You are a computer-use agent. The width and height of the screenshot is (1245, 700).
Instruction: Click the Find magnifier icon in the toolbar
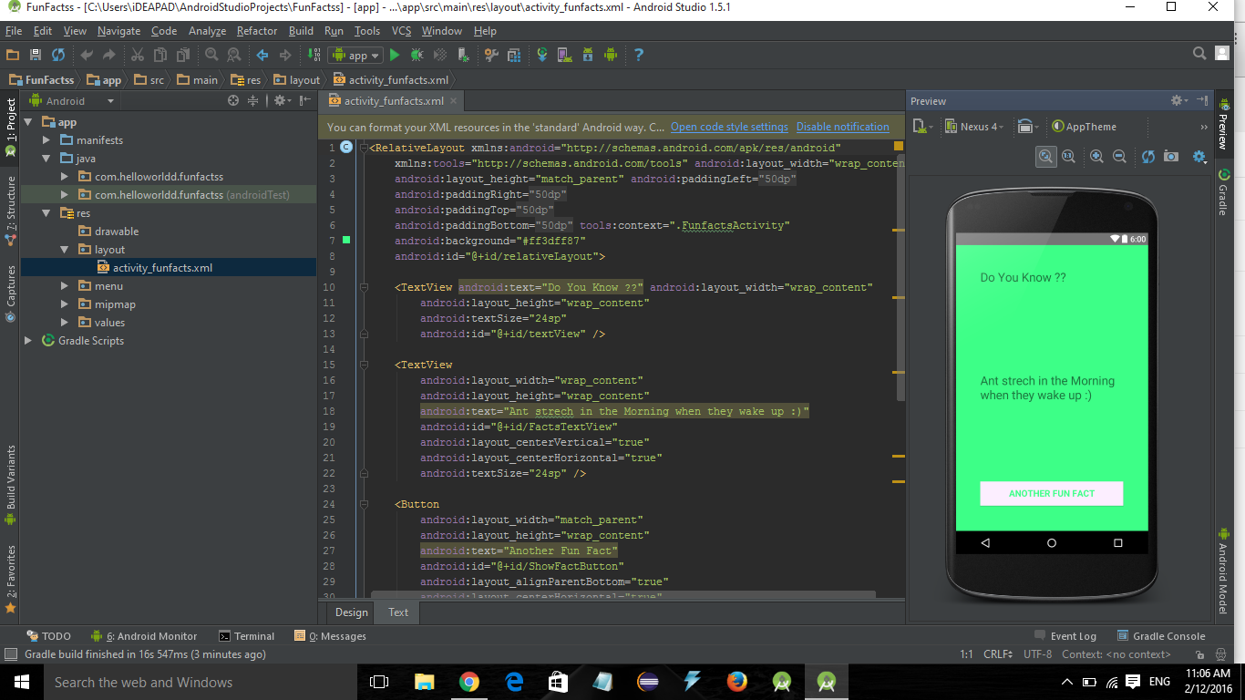[211, 56]
